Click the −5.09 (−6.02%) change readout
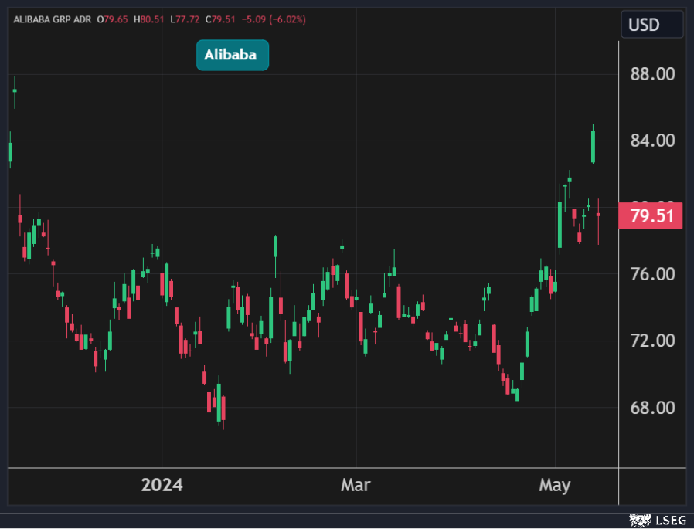Image resolution: width=694 pixels, height=529 pixels. (273, 19)
